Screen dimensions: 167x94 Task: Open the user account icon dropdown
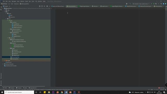pyautogui.click(x=127, y=4)
